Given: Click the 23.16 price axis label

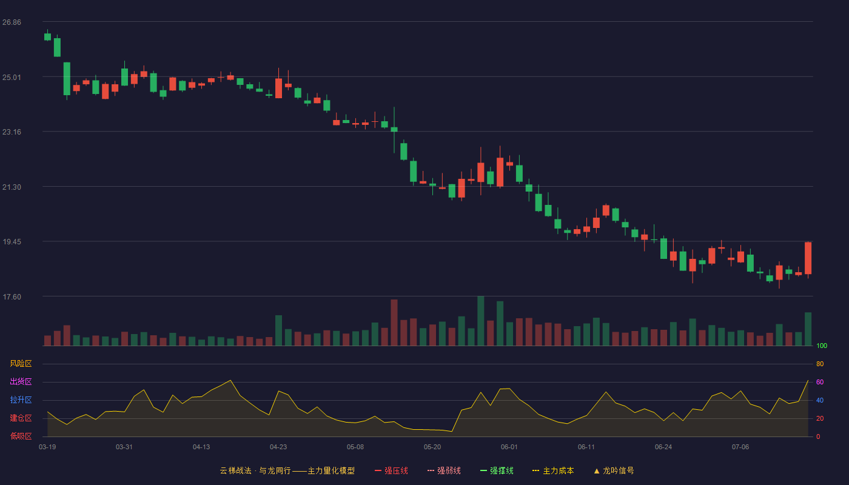Looking at the screenshot, I should point(12,132).
